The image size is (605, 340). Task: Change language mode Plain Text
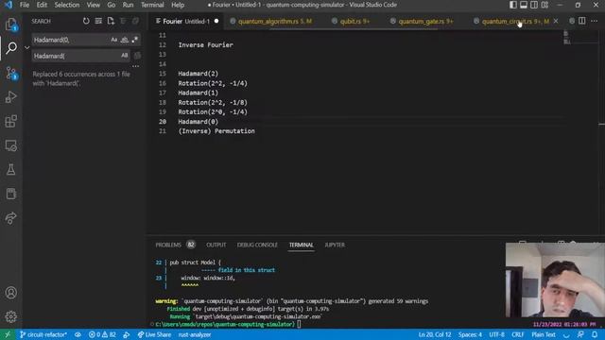coord(544,334)
